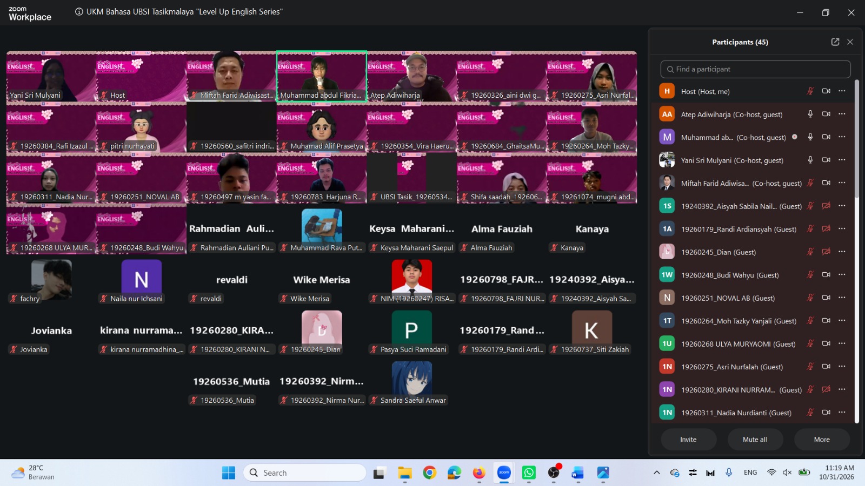Image resolution: width=865 pixels, height=486 pixels.
Task: Click camera icon for 19260248_Budi Wahyu
Action: click(826, 275)
